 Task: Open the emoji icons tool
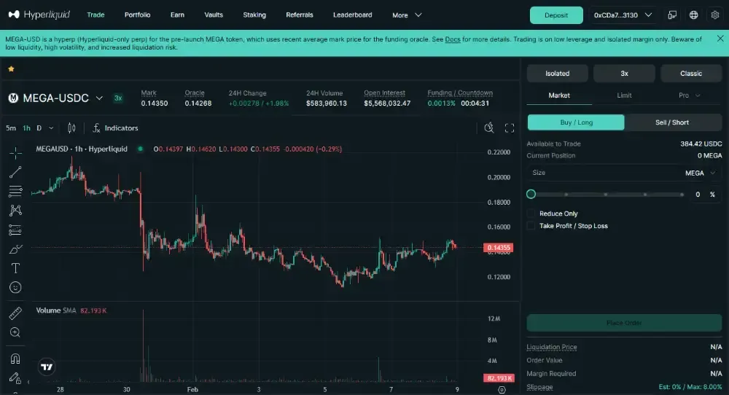click(15, 288)
